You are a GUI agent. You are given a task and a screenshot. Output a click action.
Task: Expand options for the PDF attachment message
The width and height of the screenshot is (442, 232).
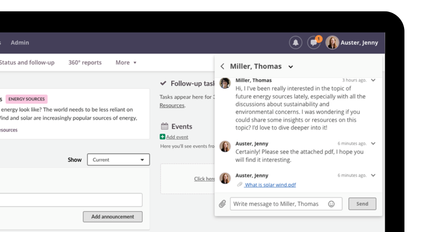(x=373, y=175)
